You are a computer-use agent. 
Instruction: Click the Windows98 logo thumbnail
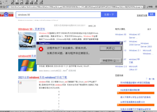tap(28, 41)
